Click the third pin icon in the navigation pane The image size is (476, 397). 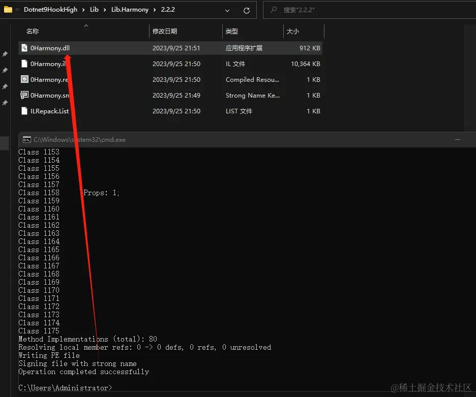click(5, 86)
